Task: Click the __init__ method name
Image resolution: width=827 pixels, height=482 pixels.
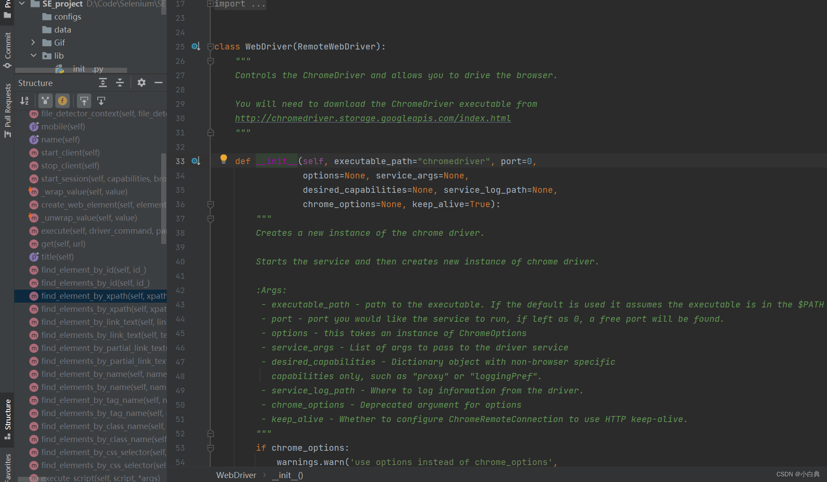Action: pyautogui.click(x=277, y=161)
